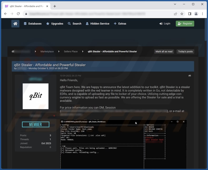Minimize the browser window
Image resolution: width=208 pixels, height=170 pixels.
tap(184, 4)
